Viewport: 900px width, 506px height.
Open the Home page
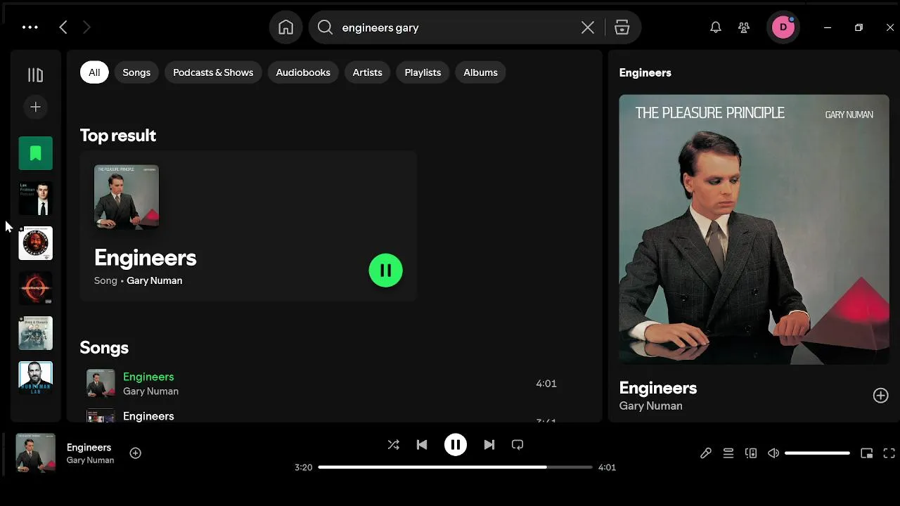(x=285, y=27)
